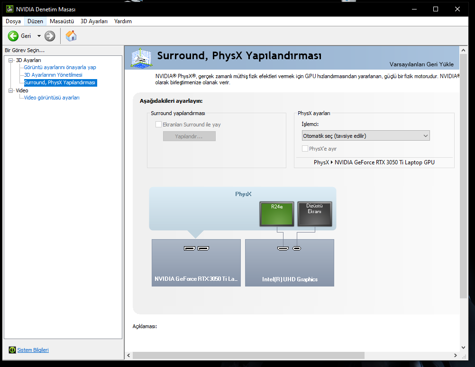Click the green Back arrow icon

click(x=13, y=36)
